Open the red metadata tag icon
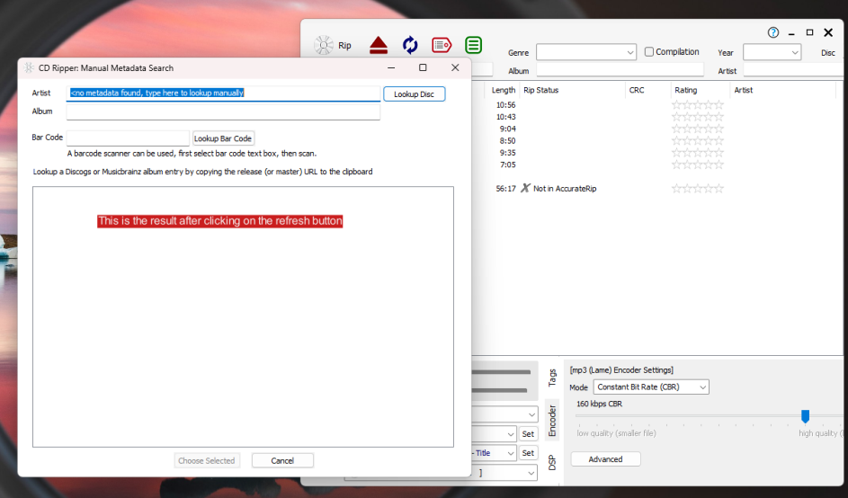 coord(442,45)
